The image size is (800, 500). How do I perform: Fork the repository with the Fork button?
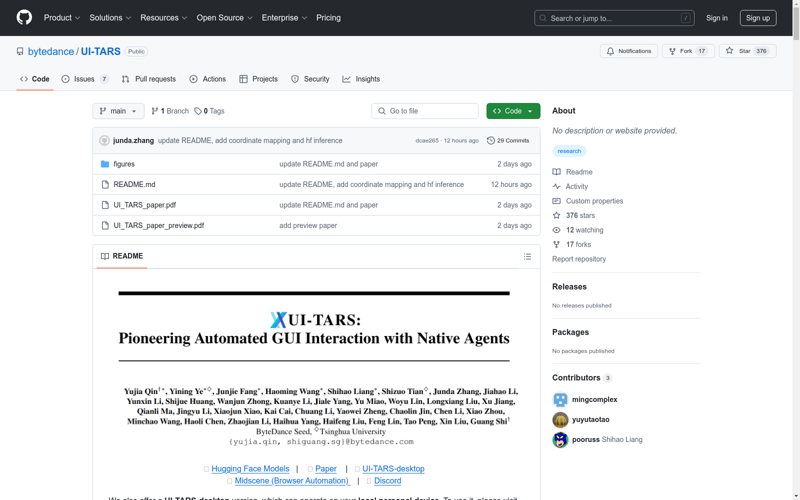[688, 51]
